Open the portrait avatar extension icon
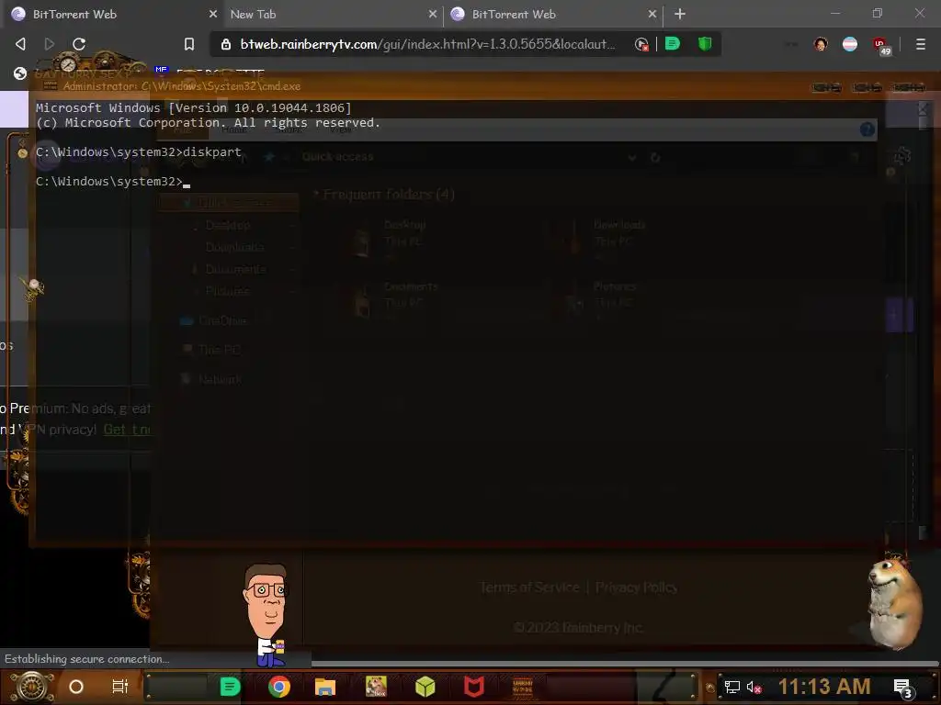 click(821, 44)
